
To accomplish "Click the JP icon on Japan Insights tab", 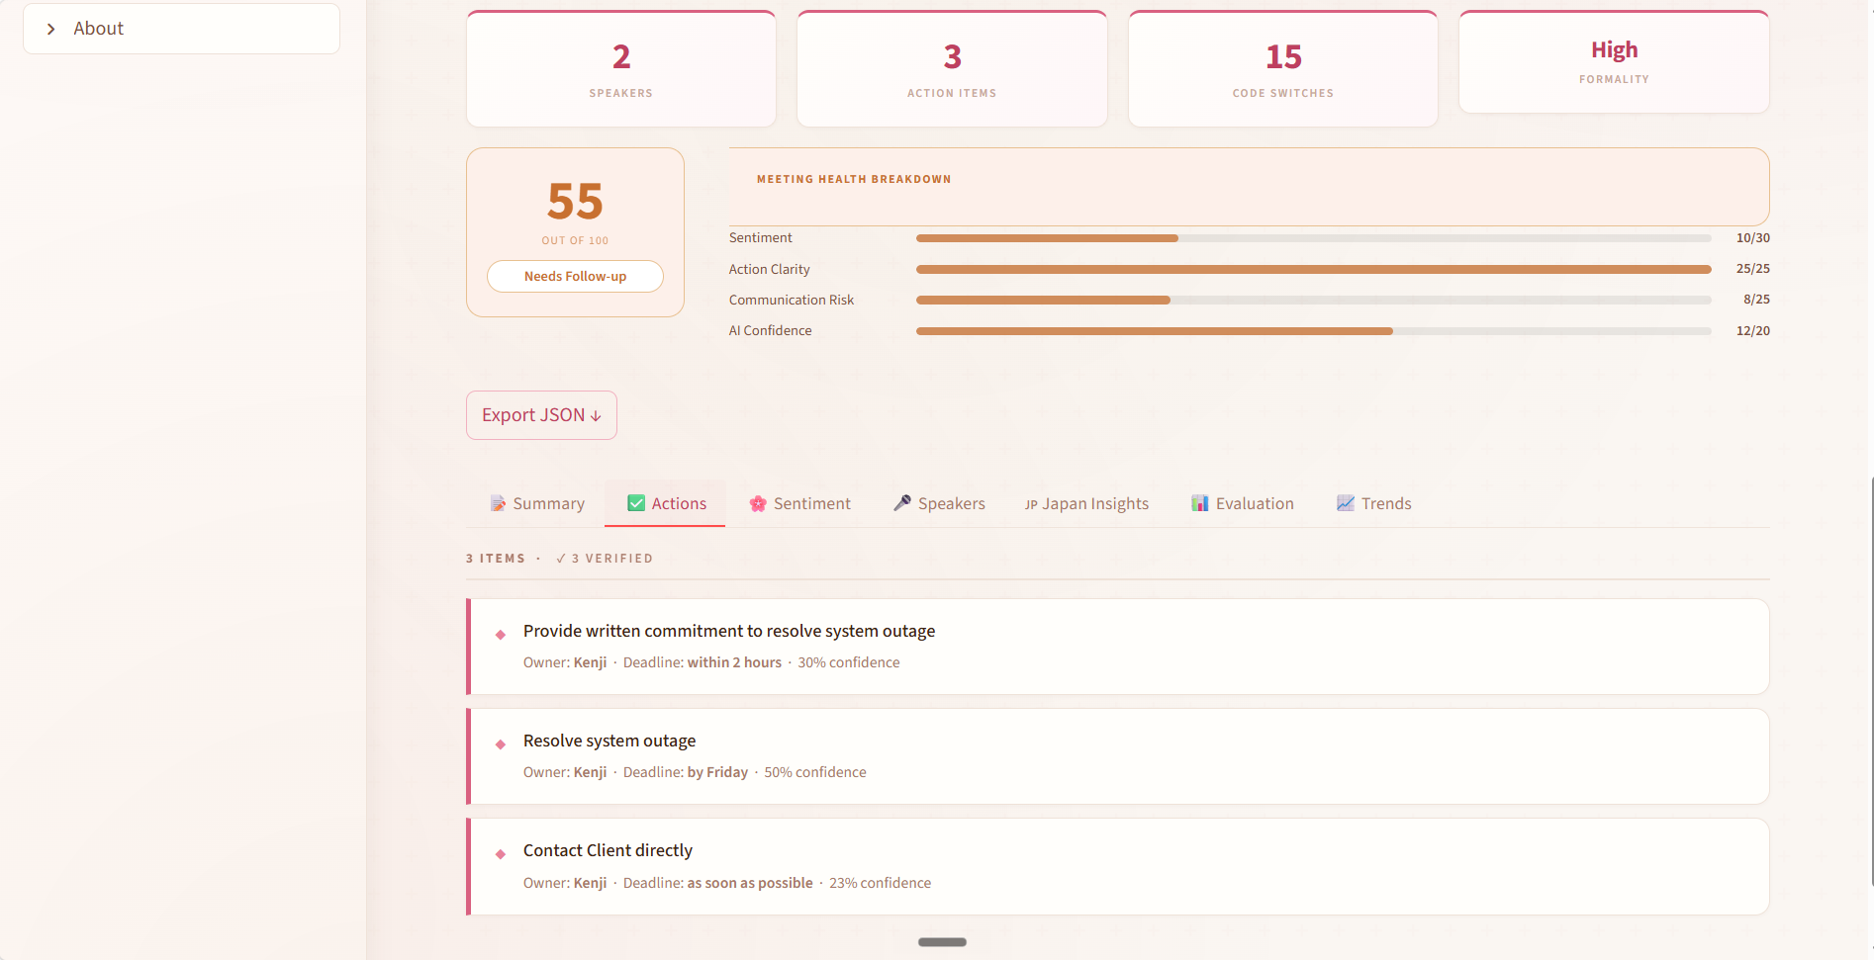I will coord(1031,504).
